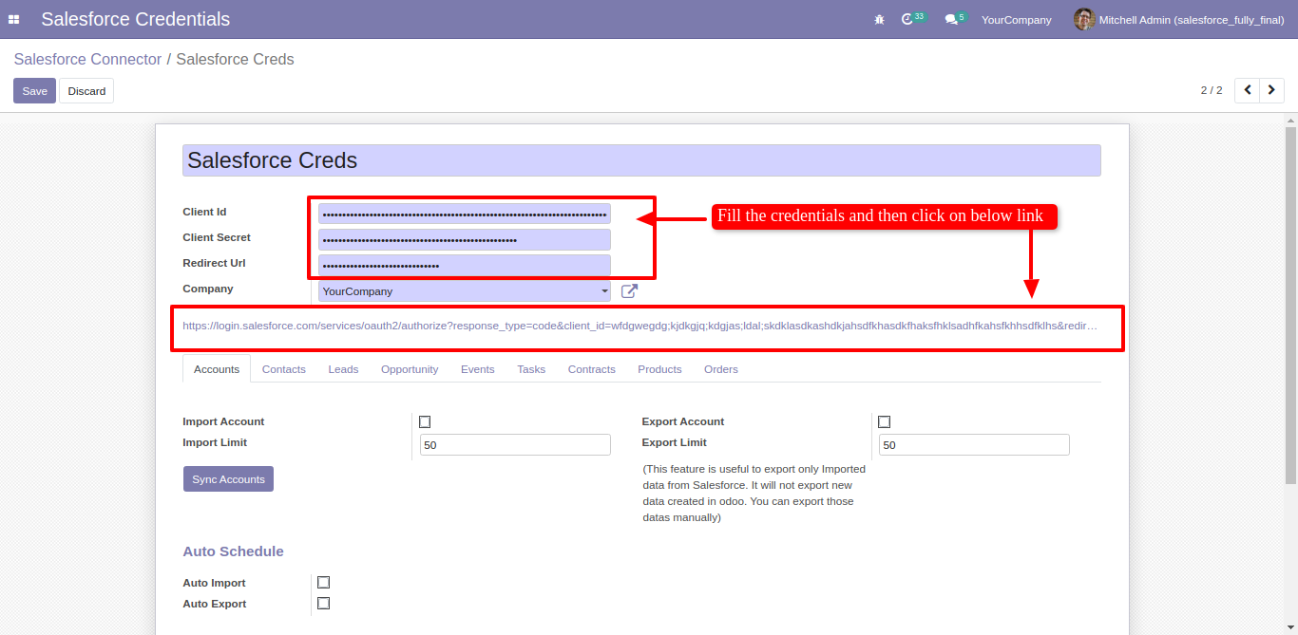Click the Discard button
The width and height of the screenshot is (1298, 635).
click(x=86, y=91)
